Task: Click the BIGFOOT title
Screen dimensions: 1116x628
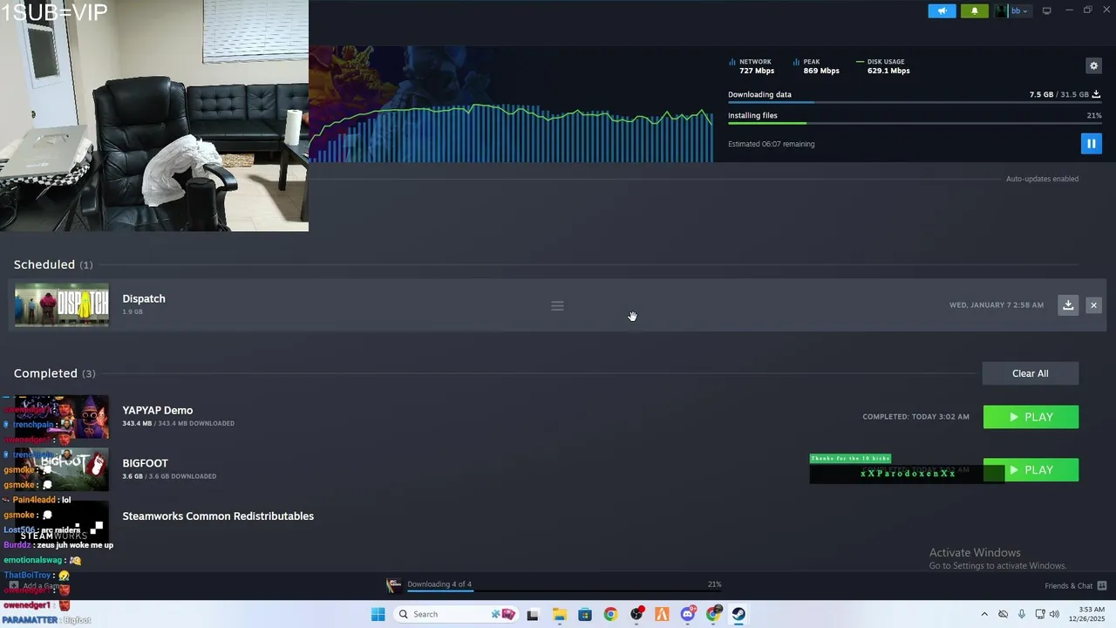Action: [x=145, y=463]
